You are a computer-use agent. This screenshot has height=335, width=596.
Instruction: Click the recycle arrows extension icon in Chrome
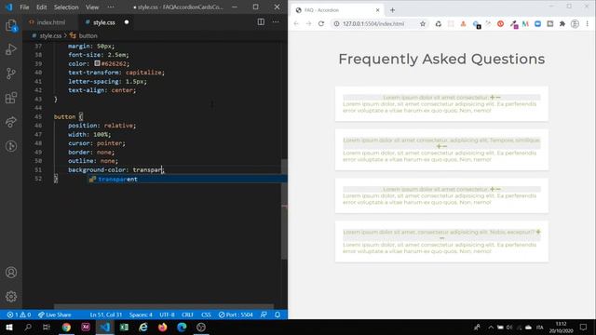click(439, 23)
